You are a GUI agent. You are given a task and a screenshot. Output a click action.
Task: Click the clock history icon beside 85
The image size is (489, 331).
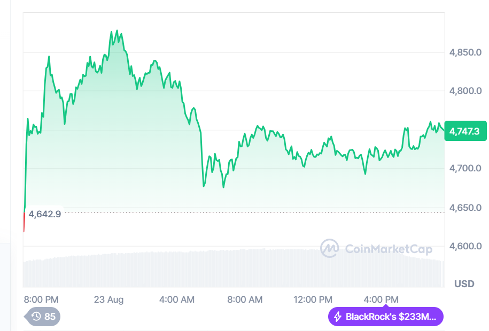[36, 317]
